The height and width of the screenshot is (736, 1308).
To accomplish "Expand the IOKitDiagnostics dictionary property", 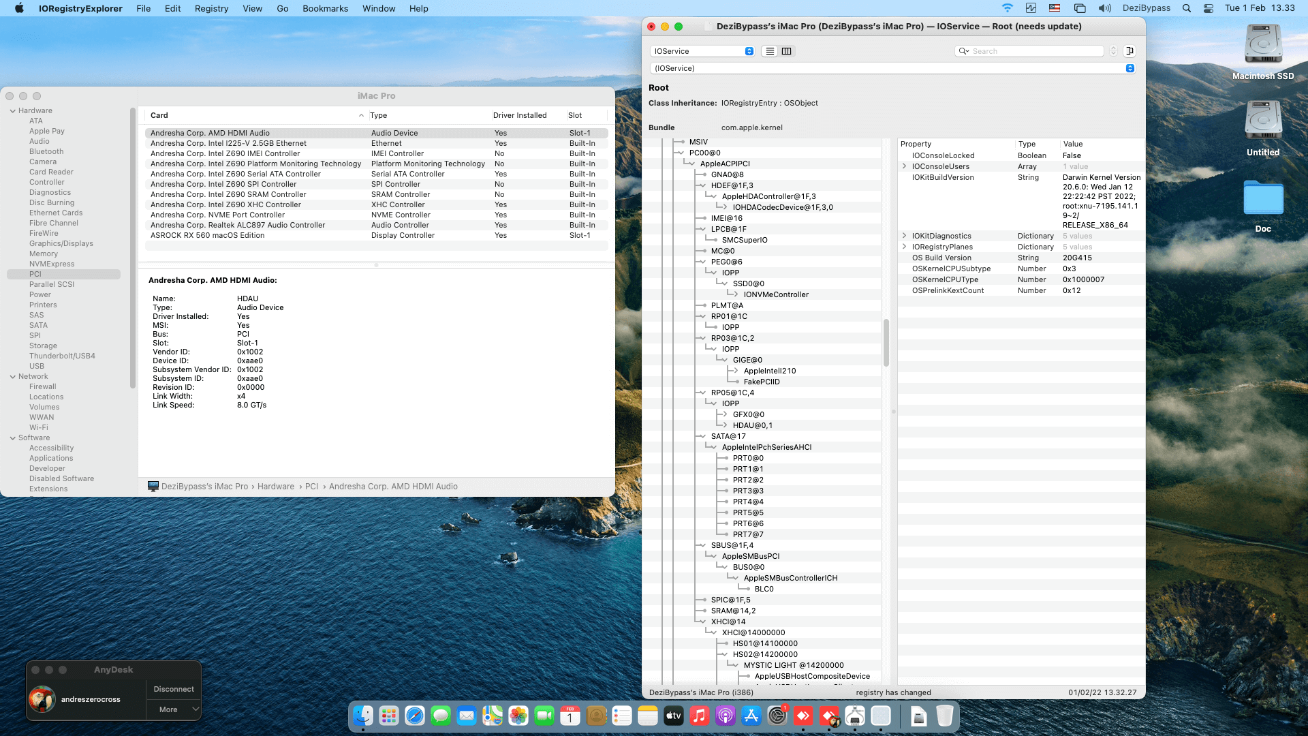I will tap(905, 236).
